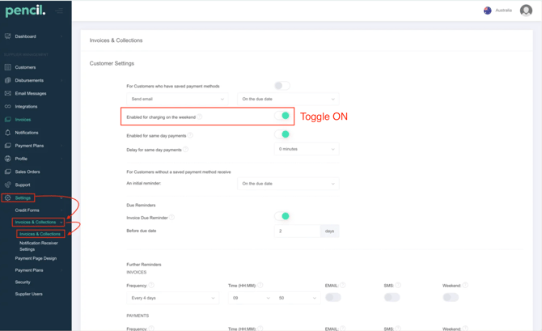Click the Notifications bell icon
542x331 pixels.
(8, 133)
